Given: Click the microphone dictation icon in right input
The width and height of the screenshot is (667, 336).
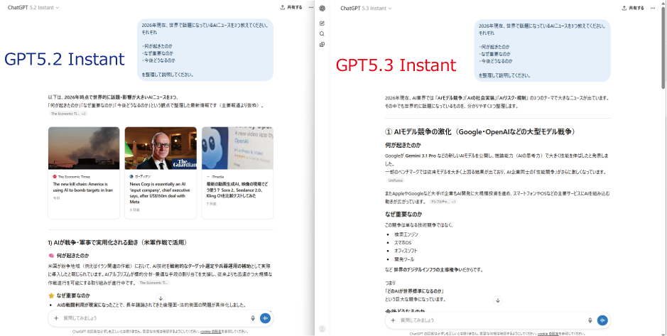Looking at the screenshot, I should (x=591, y=320).
